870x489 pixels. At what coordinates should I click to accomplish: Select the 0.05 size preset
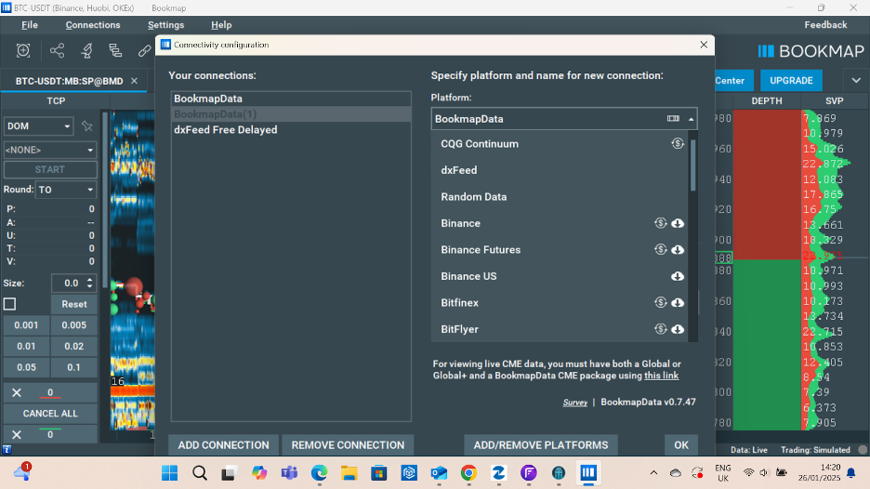pyautogui.click(x=27, y=367)
